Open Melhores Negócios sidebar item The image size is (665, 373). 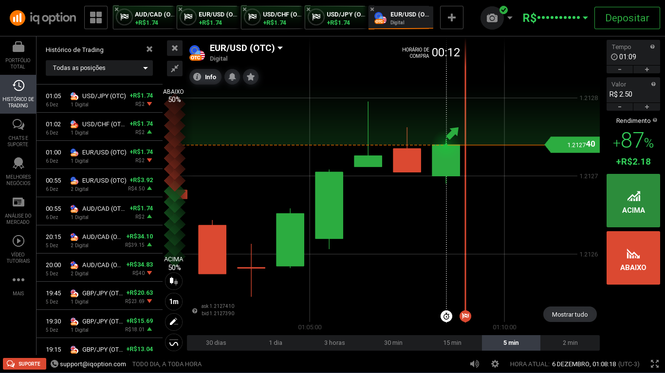coord(18,172)
